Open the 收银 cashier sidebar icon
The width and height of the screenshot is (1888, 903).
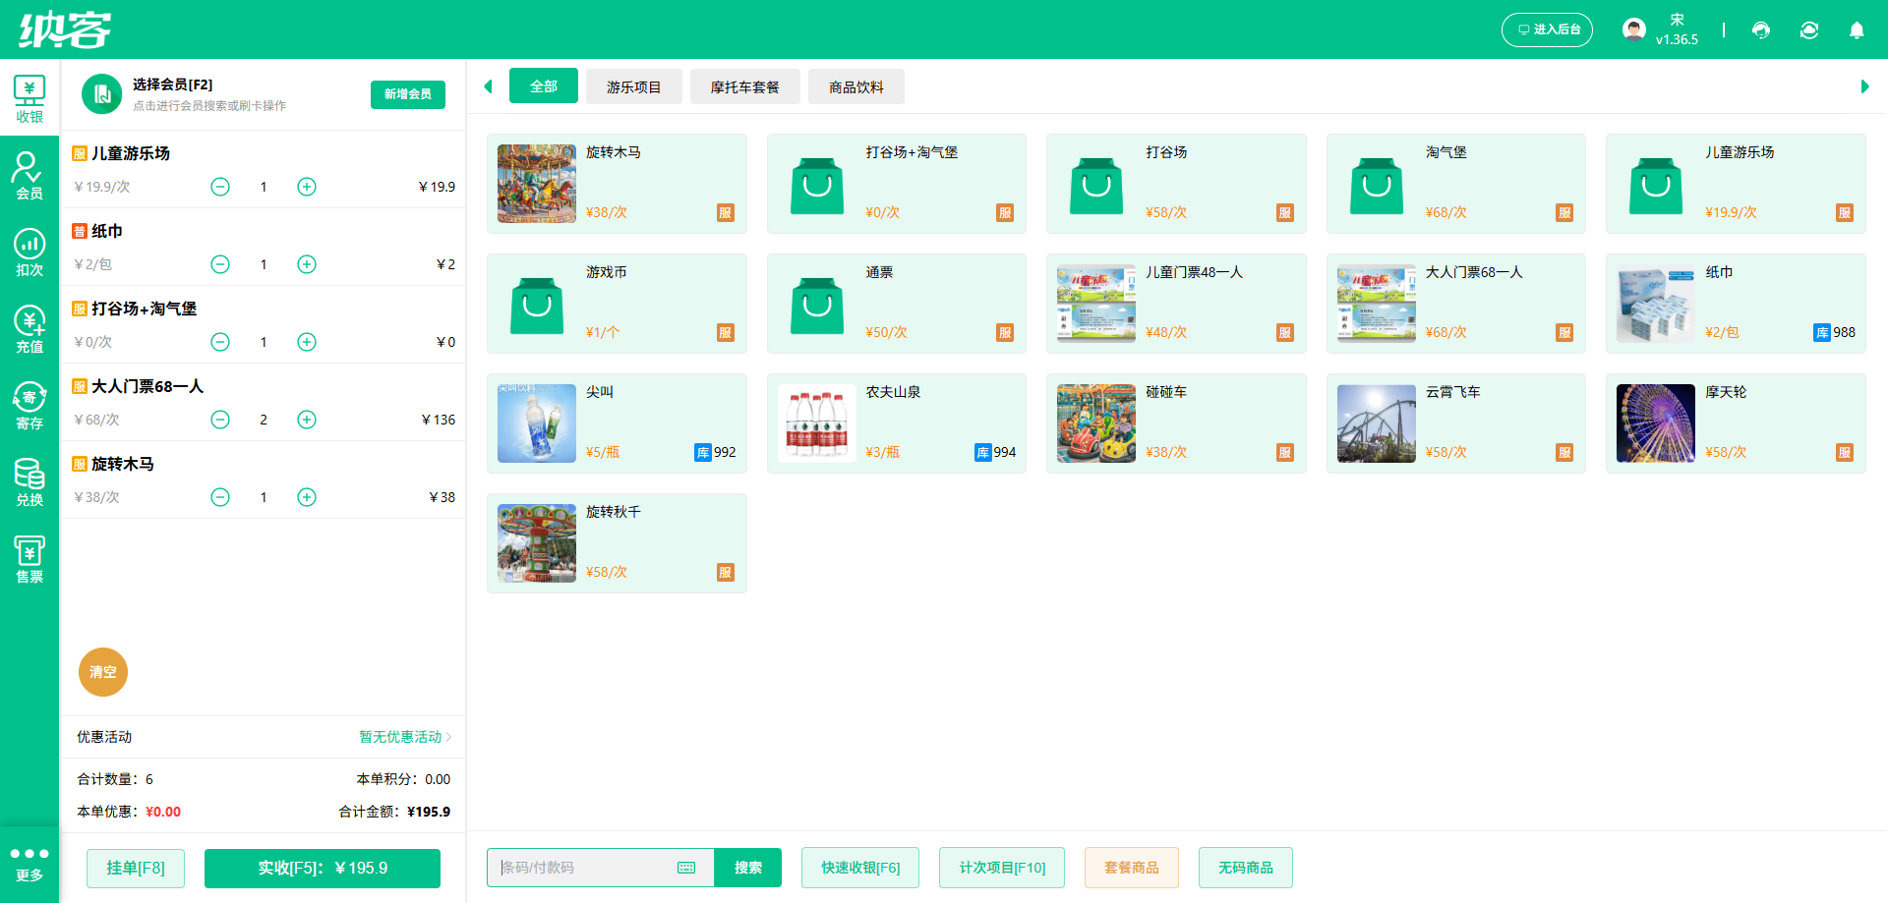29,99
